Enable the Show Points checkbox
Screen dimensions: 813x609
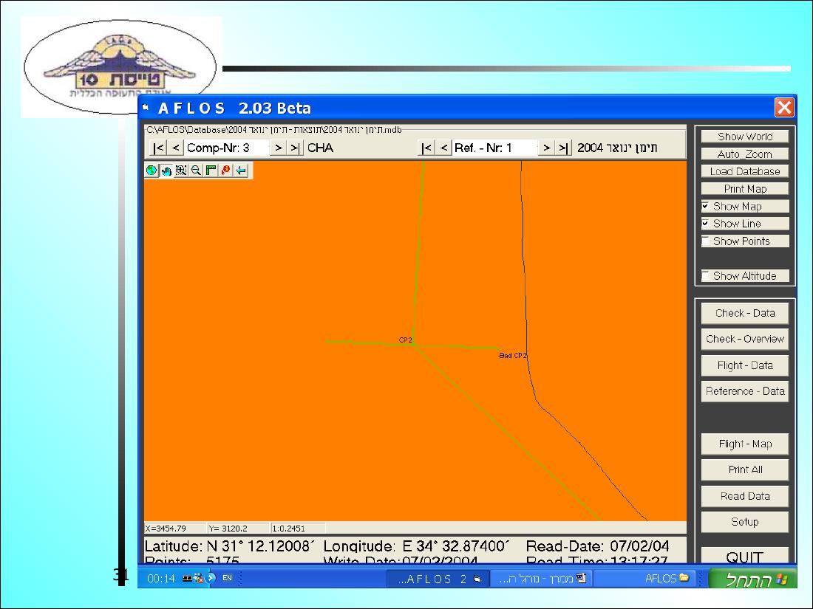(x=705, y=241)
